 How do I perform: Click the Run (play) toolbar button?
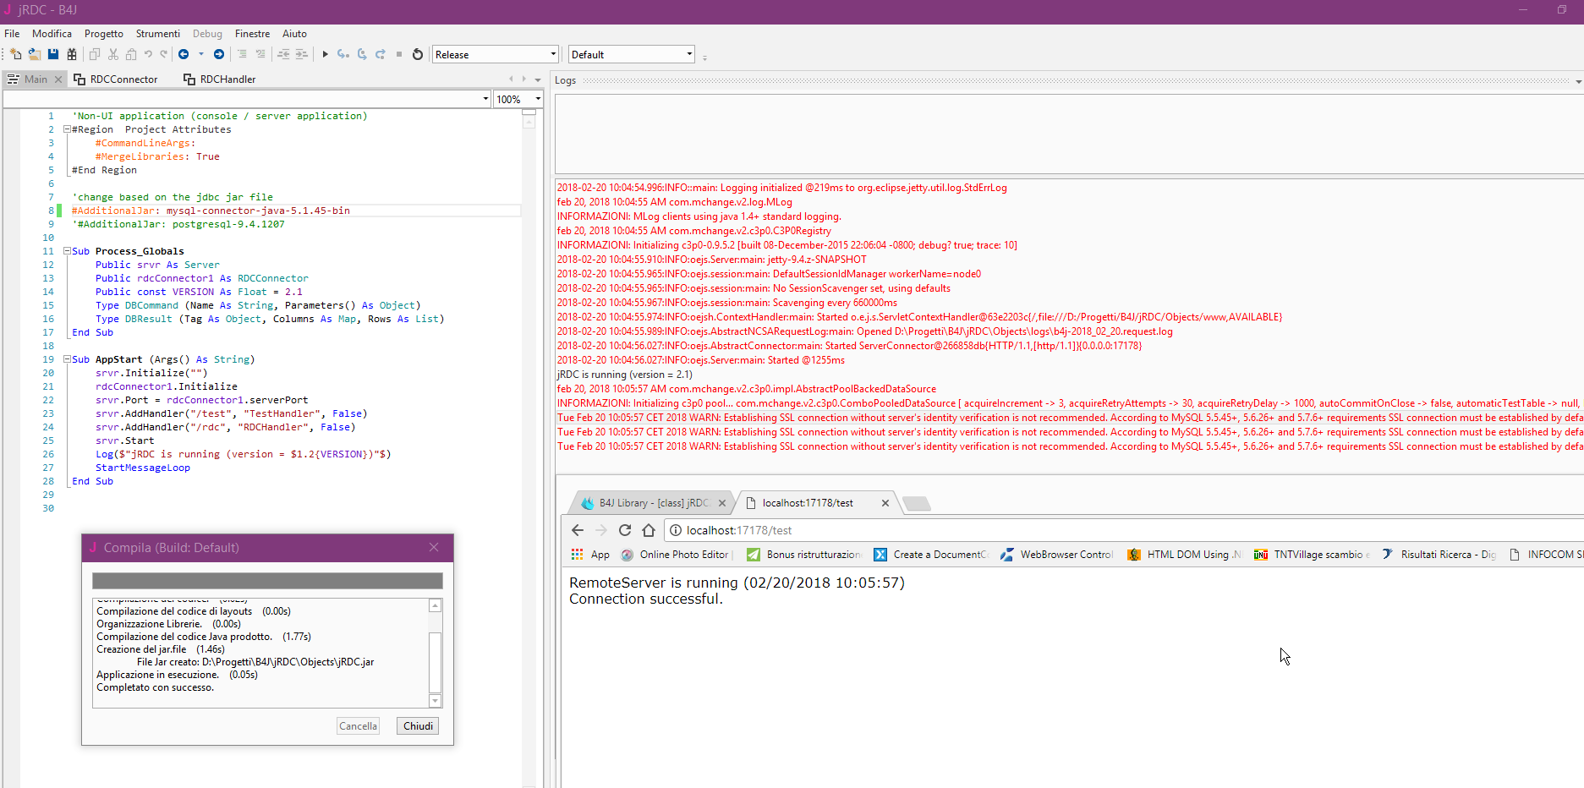[x=325, y=54]
